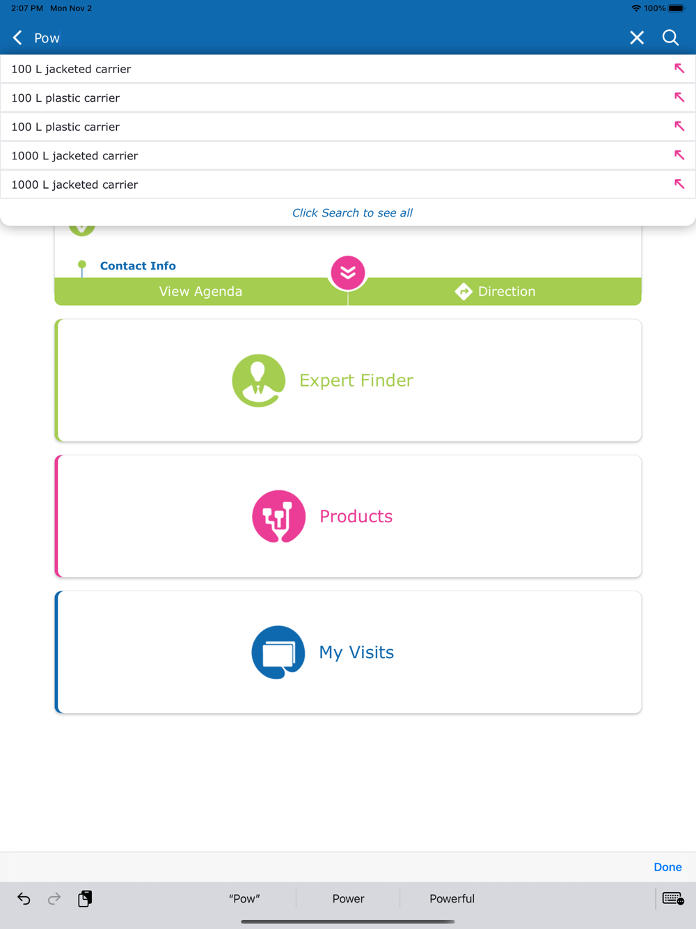696x929 pixels.
Task: Tap the Pow search input field
Action: (x=327, y=38)
